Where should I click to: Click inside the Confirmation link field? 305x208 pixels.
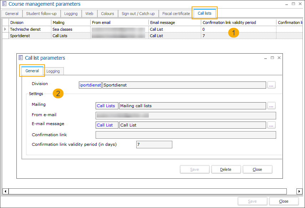[185, 135]
